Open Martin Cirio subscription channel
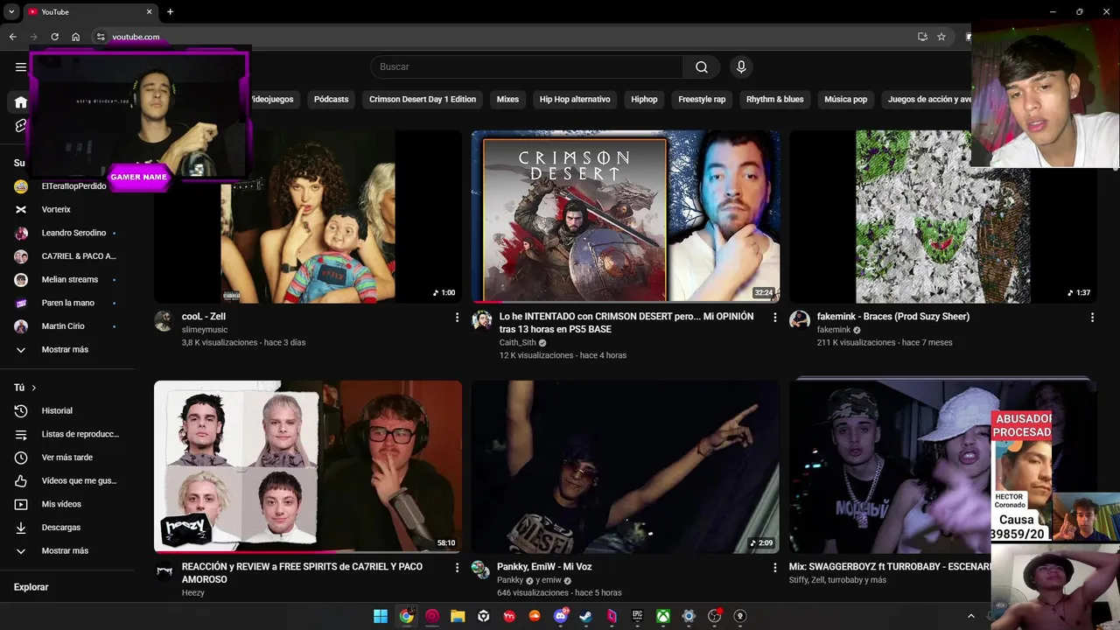This screenshot has width=1120, height=630. pyautogui.click(x=63, y=326)
